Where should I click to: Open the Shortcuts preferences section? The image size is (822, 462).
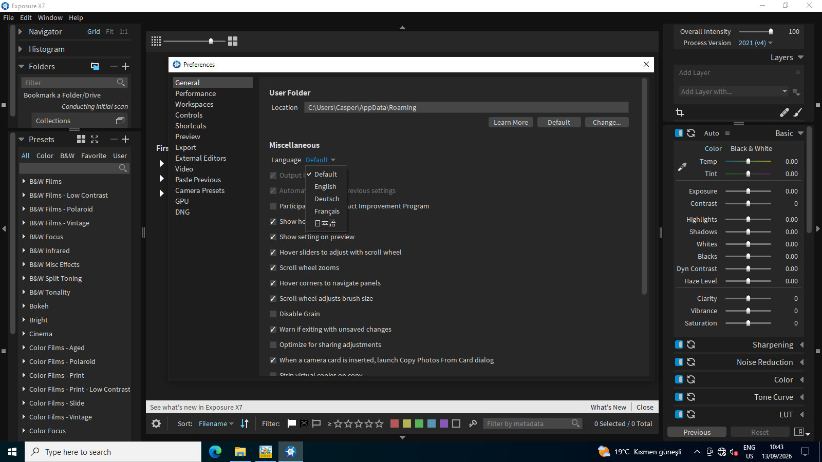pos(191,126)
